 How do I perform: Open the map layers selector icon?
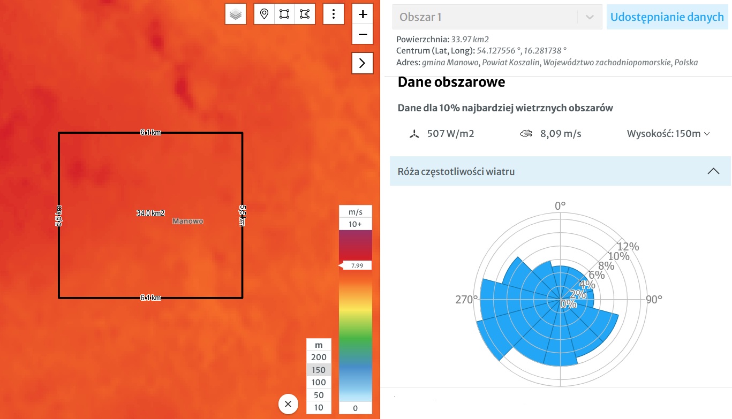click(236, 14)
